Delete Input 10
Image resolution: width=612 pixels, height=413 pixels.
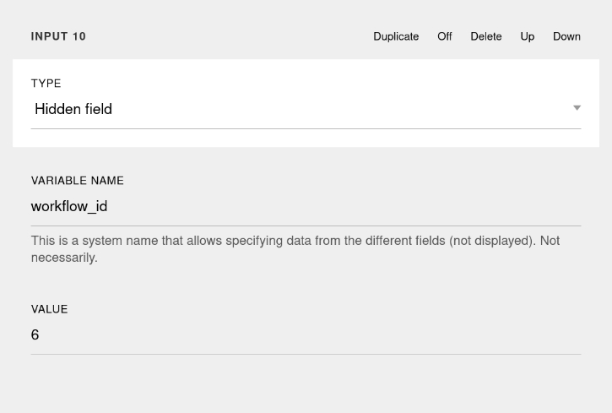(x=486, y=36)
